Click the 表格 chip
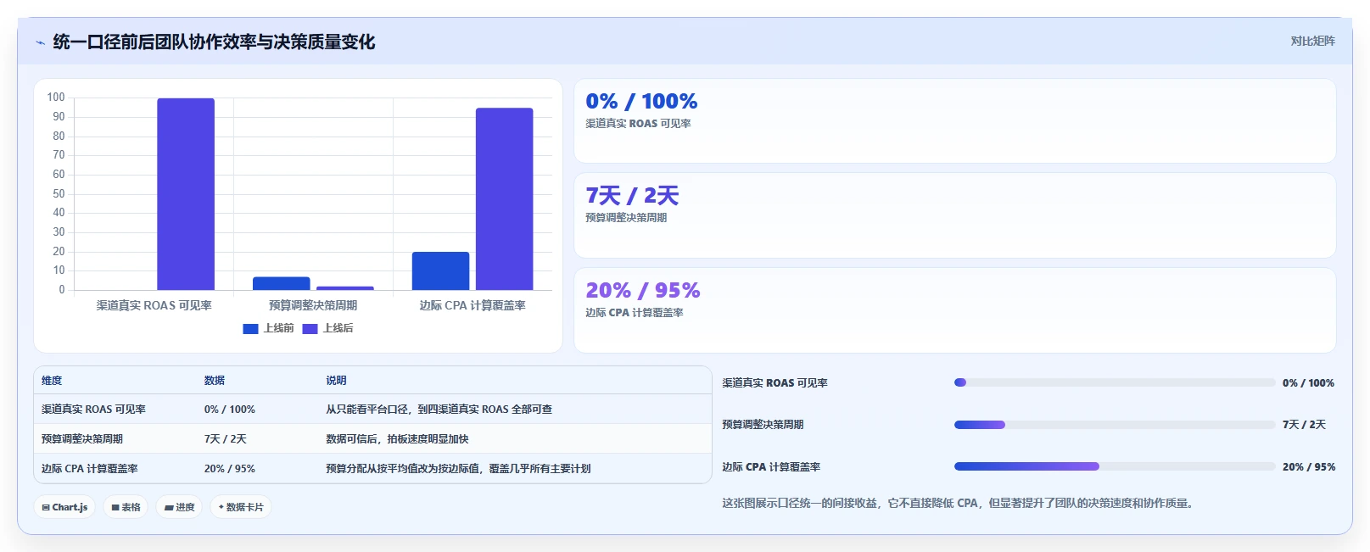This screenshot has height=552, width=1370. 126,507
